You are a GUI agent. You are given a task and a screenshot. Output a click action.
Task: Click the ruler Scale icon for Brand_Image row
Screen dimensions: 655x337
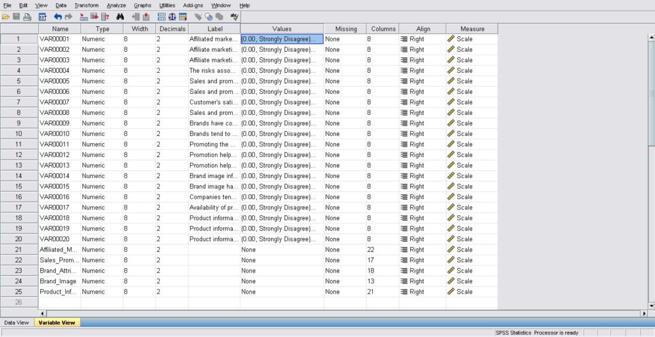[451, 281]
